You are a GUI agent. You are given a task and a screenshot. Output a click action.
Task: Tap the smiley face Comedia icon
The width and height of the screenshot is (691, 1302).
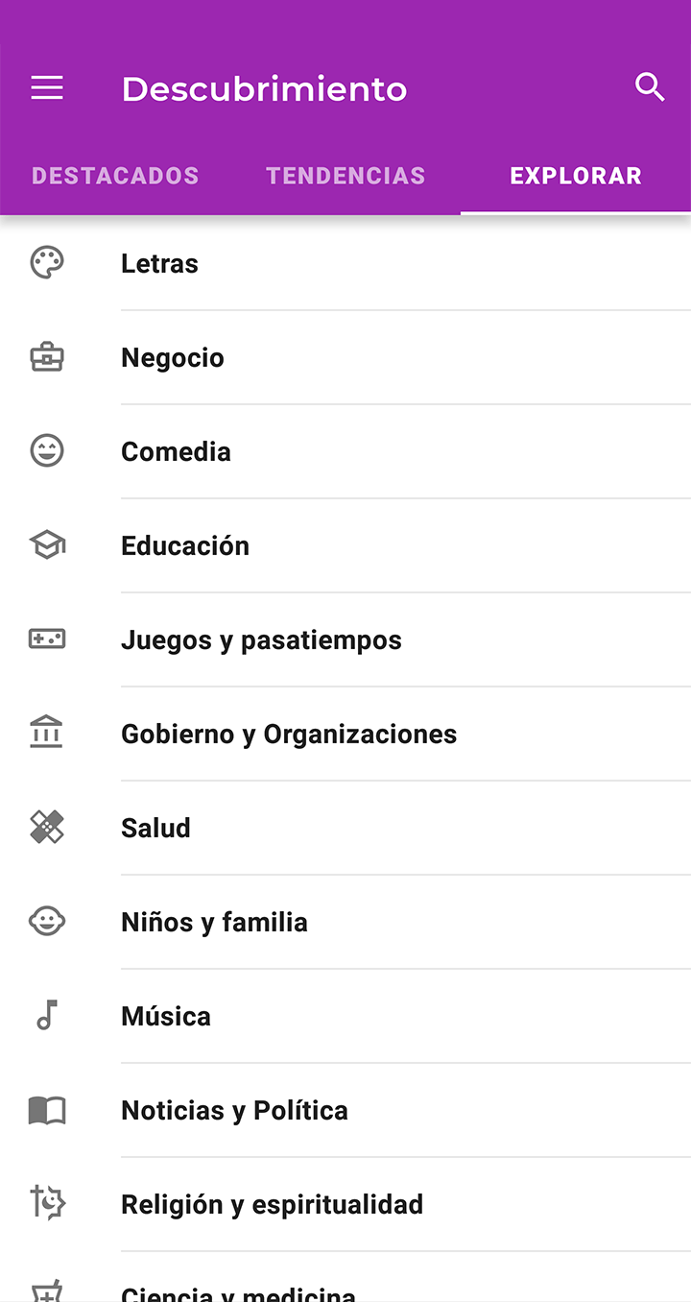pos(47,451)
